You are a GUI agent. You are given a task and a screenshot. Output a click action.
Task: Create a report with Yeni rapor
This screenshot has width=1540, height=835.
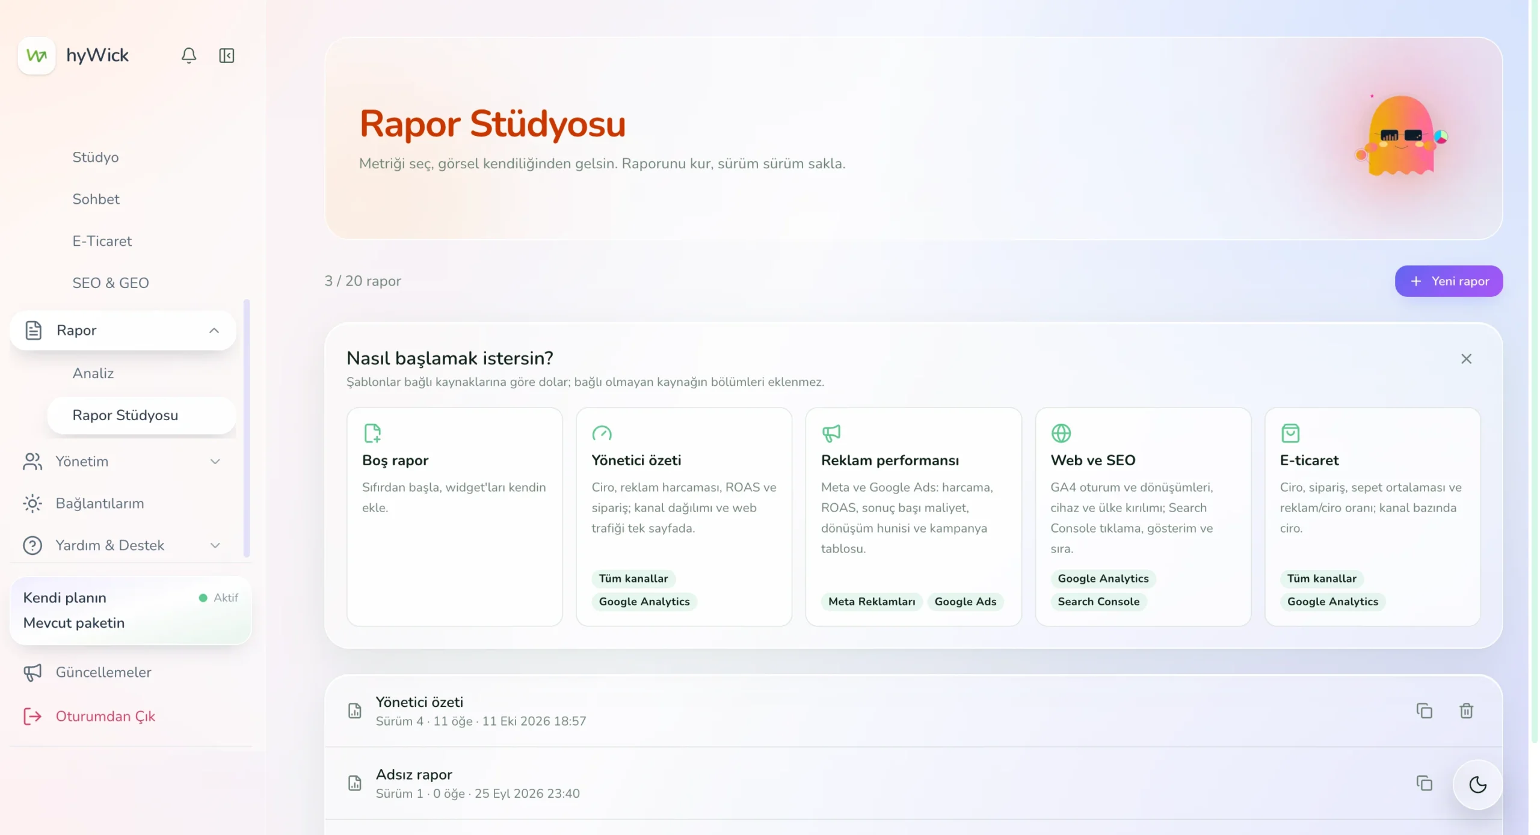tap(1449, 281)
